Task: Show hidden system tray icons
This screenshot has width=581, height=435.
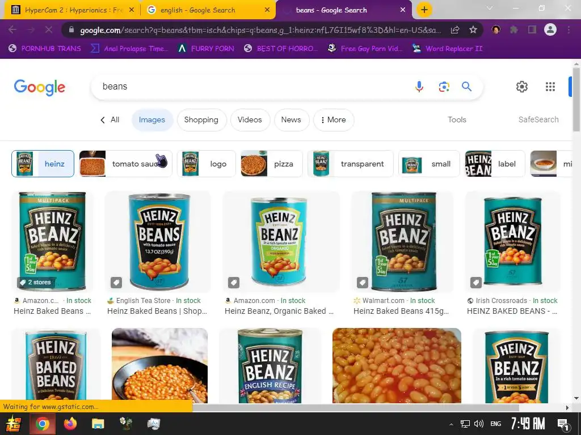Action: 451,424
